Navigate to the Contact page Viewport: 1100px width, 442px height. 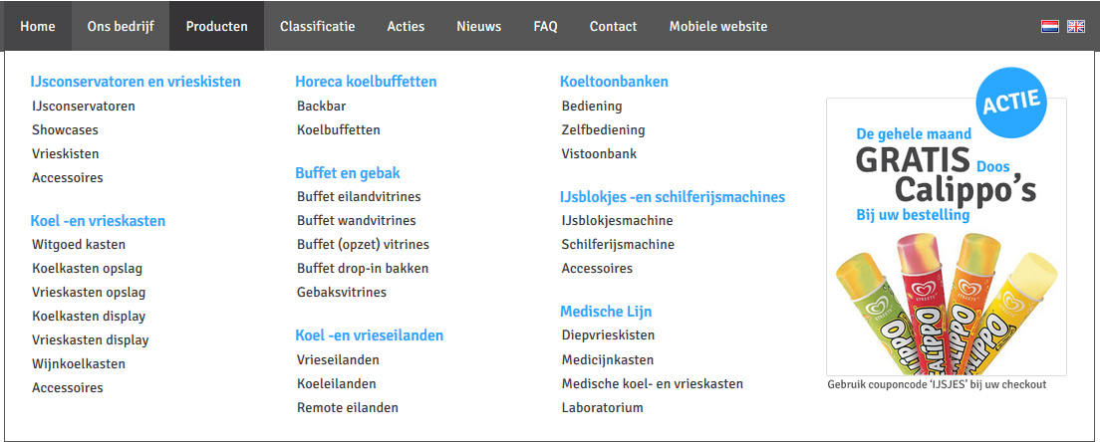click(x=613, y=26)
